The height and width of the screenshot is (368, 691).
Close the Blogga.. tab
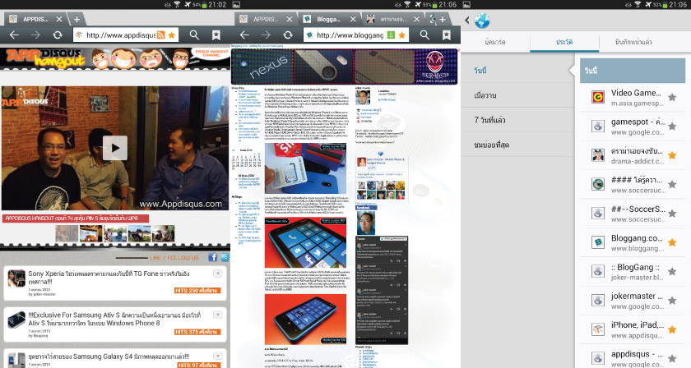(353, 20)
